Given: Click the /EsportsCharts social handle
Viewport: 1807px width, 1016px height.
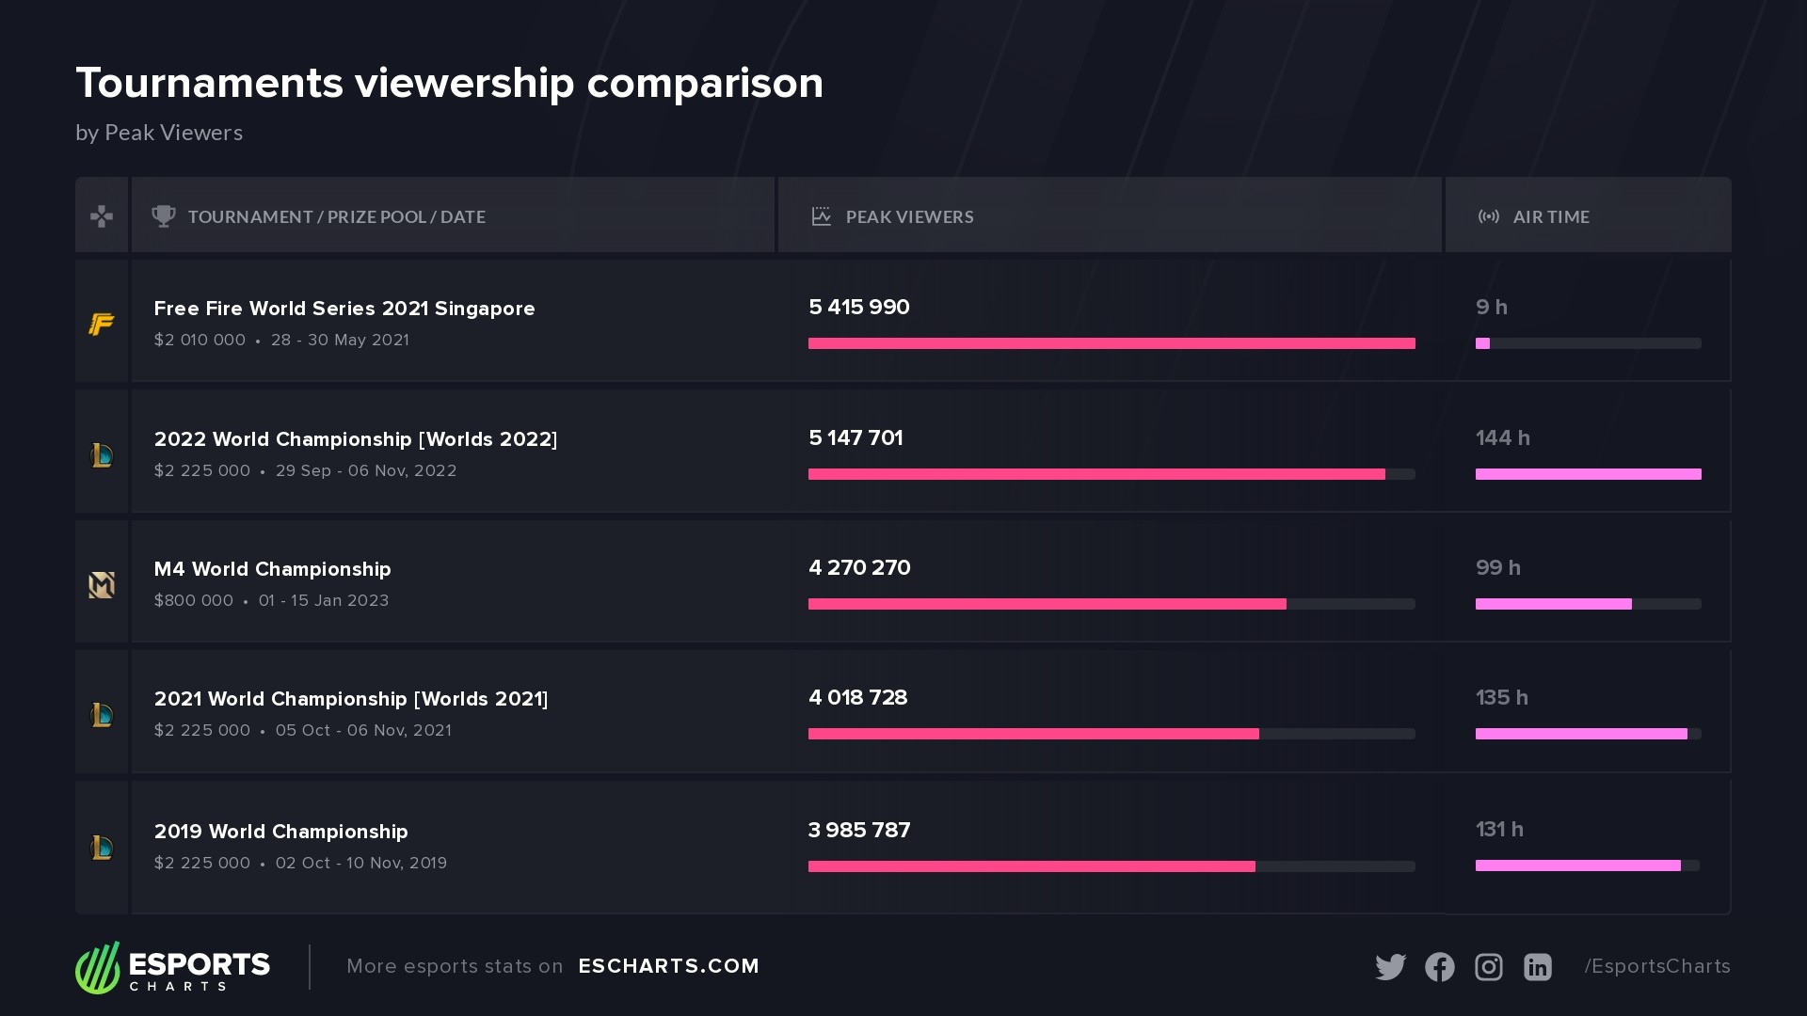Looking at the screenshot, I should tap(1657, 966).
